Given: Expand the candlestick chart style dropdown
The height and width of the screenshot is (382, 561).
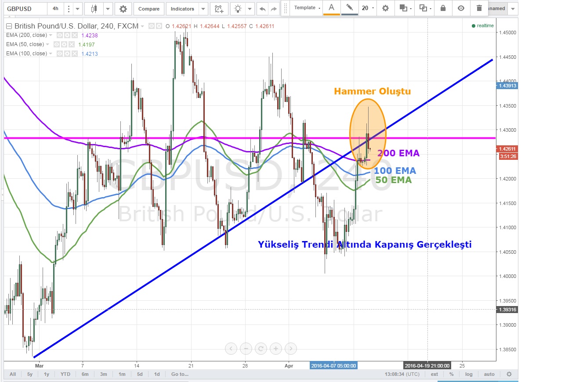Looking at the screenshot, I should click(x=108, y=9).
